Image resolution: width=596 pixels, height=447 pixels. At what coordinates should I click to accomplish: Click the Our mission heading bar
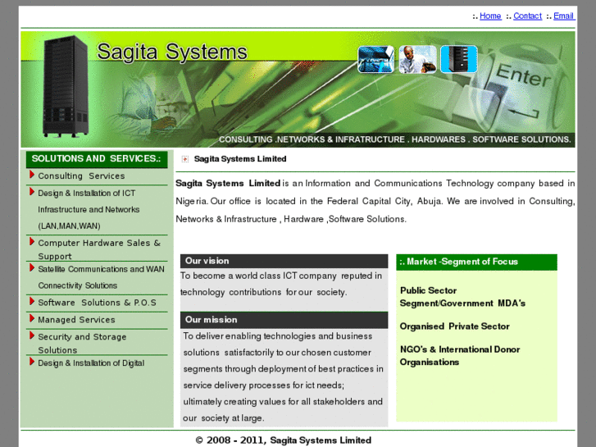(x=284, y=320)
